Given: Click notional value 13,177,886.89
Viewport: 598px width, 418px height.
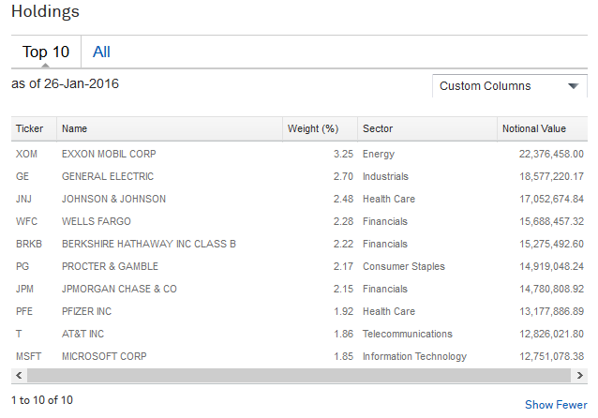Looking at the screenshot, I should 551,311.
